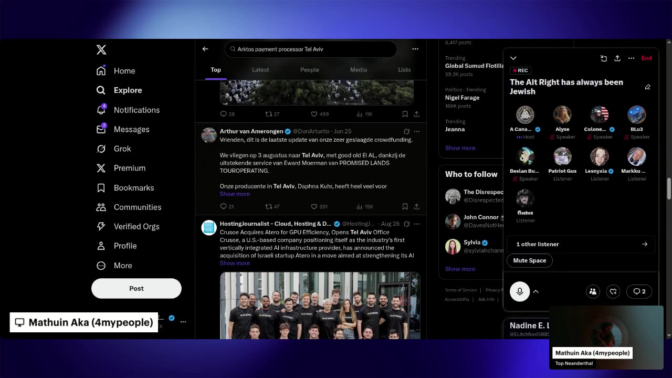Open Space three-dot options menu
This screenshot has width=672, height=378.
pyautogui.click(x=631, y=58)
